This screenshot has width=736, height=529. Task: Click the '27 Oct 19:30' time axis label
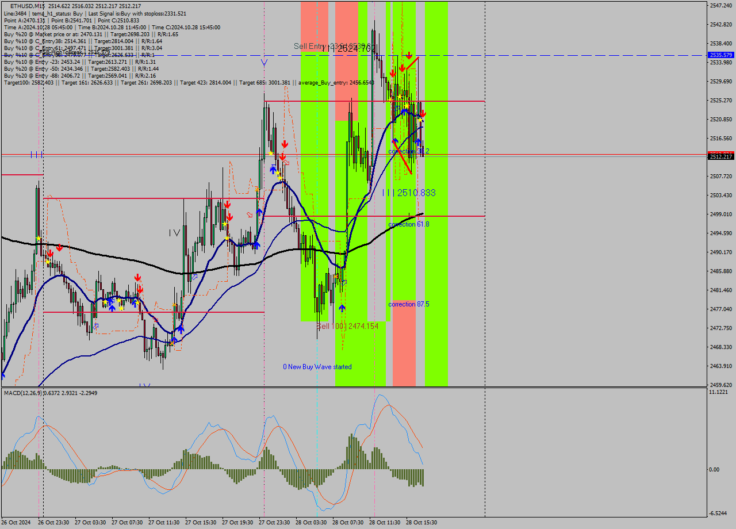[x=237, y=523]
